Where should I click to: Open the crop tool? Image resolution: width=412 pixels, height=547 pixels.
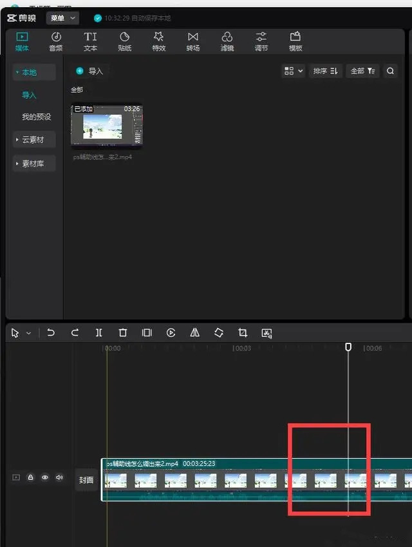[x=243, y=333]
